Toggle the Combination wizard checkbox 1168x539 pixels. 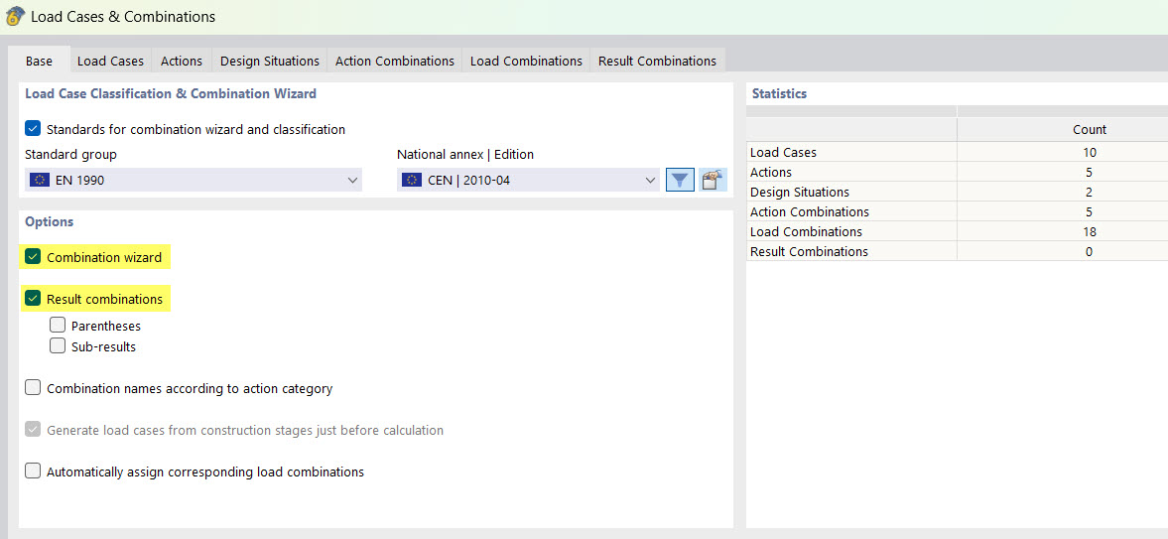[34, 257]
